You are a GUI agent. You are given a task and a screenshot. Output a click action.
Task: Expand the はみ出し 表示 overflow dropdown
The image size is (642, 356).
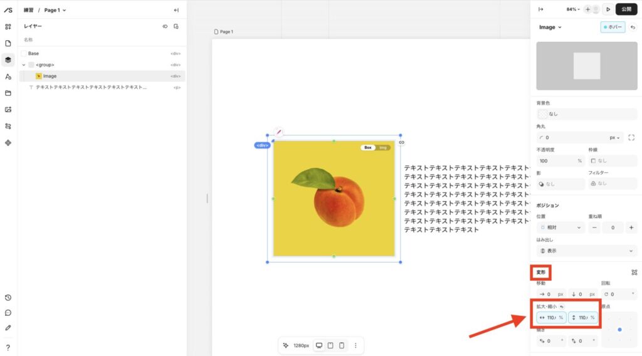click(x=586, y=251)
